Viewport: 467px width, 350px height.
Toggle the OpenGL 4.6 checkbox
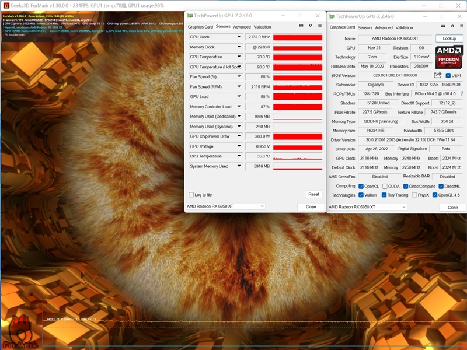[x=435, y=195]
